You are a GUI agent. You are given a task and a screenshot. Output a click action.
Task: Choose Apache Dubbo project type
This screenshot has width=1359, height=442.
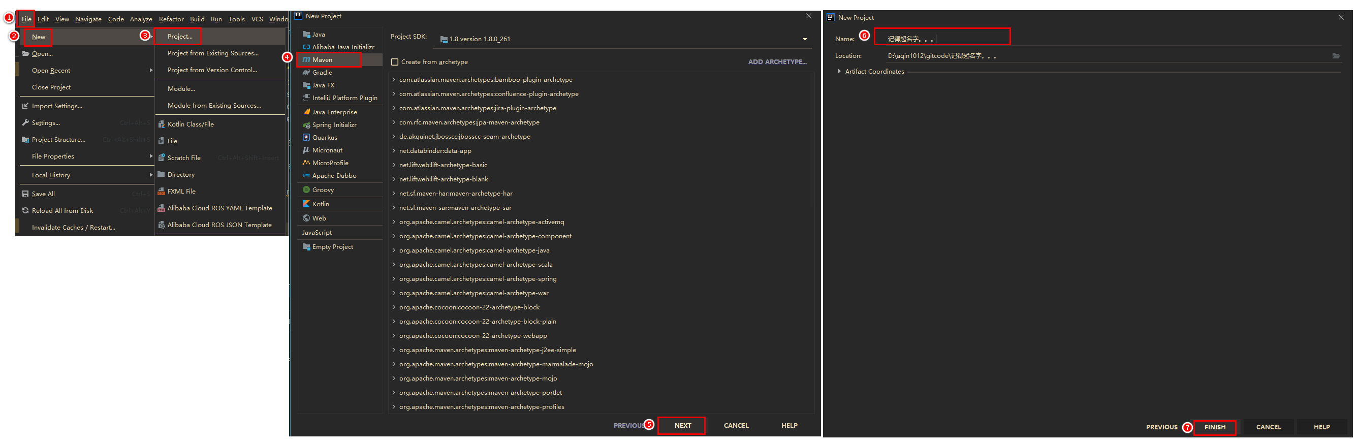[339, 175]
